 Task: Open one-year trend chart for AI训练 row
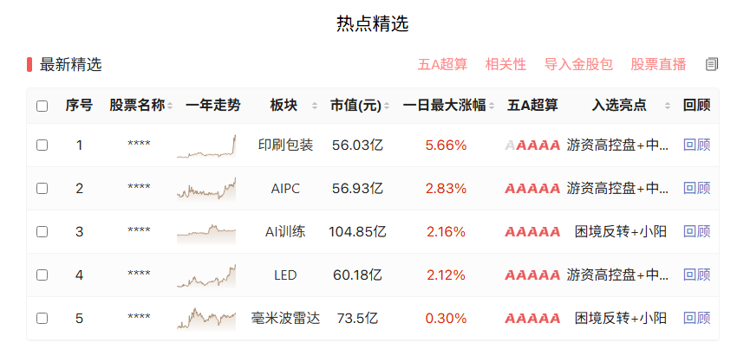coord(206,233)
